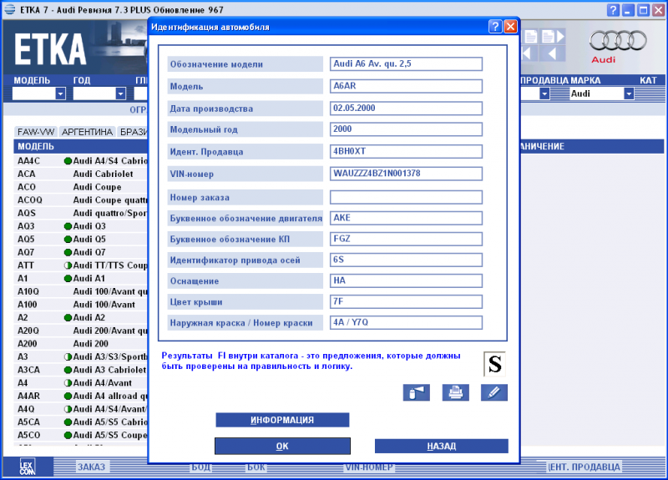
Task: Switch to the АРГЕНТИНА tab
Action: (x=88, y=132)
